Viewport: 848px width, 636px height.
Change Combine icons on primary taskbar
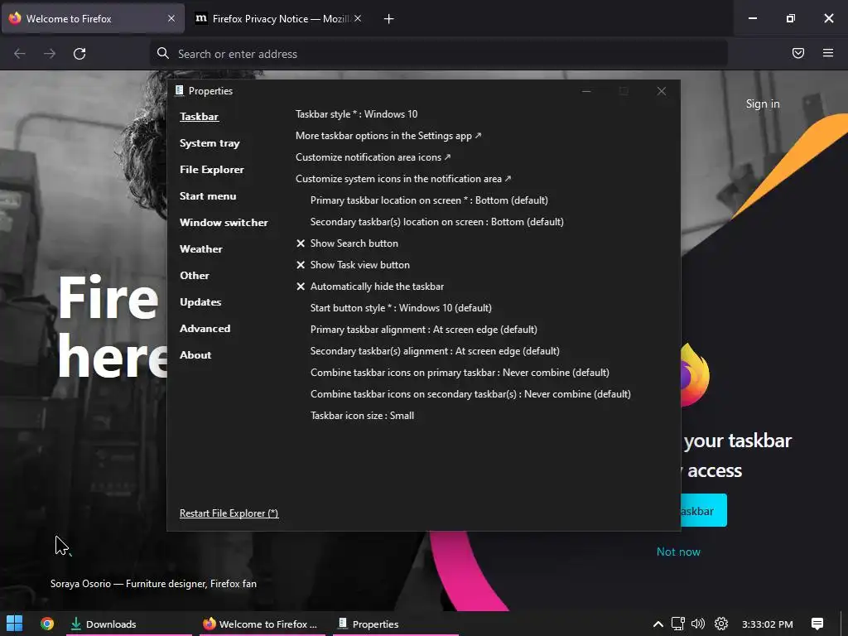pyautogui.click(x=460, y=373)
